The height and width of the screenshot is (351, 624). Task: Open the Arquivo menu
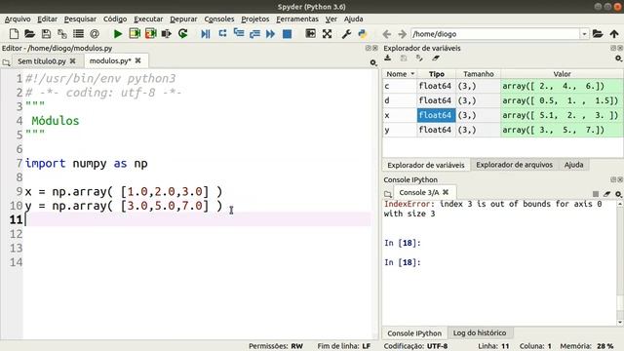pos(18,19)
